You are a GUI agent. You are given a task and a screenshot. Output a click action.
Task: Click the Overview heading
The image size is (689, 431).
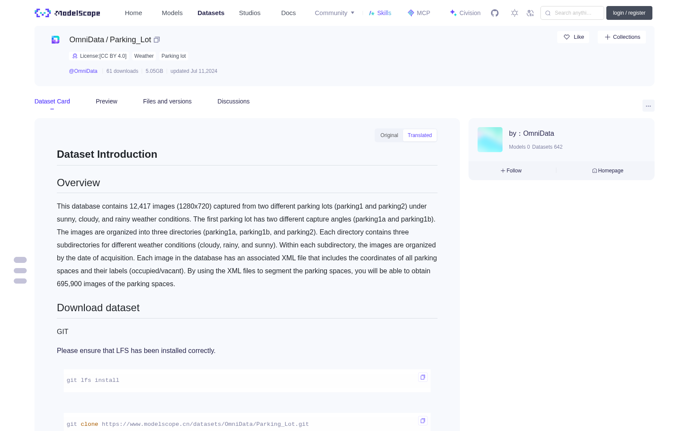[78, 183]
